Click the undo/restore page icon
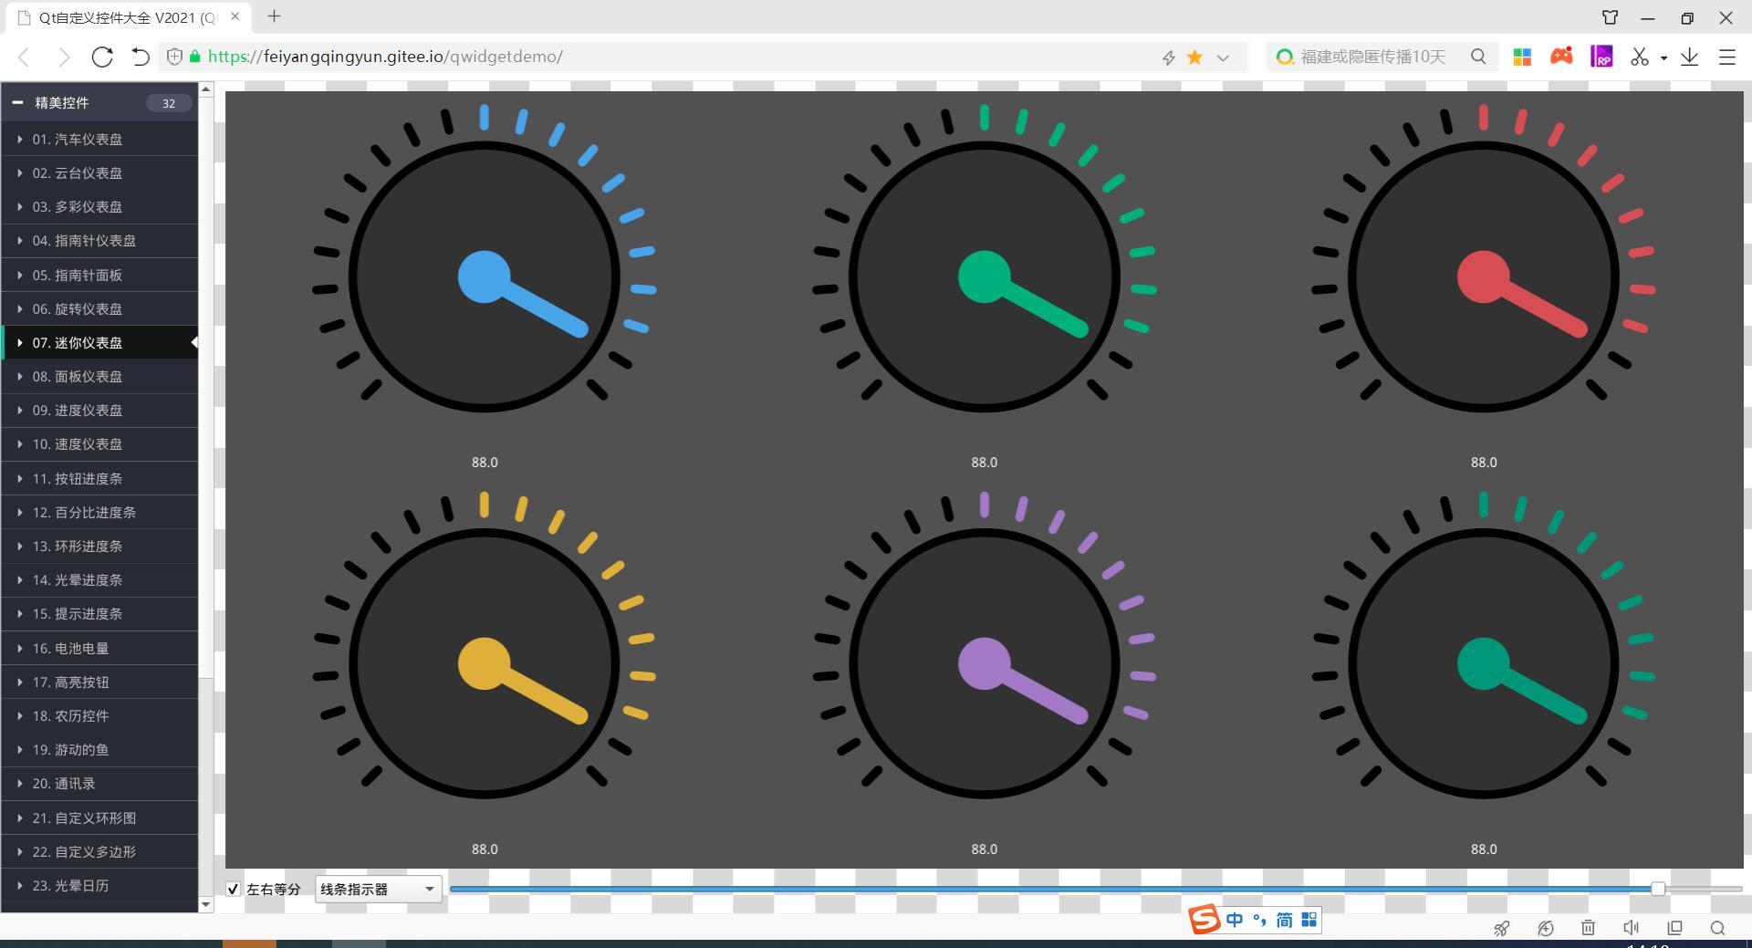The image size is (1752, 948). coord(140,57)
